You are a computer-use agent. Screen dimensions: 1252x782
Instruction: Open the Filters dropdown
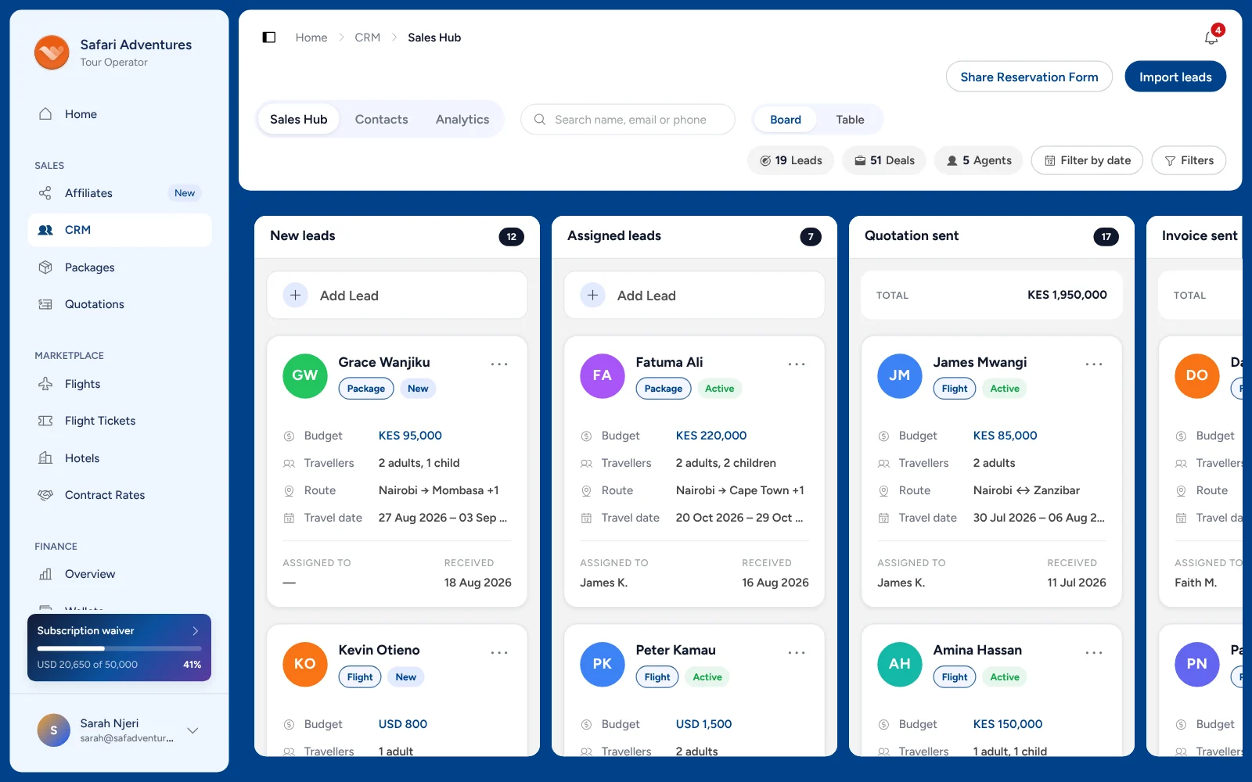coord(1189,160)
